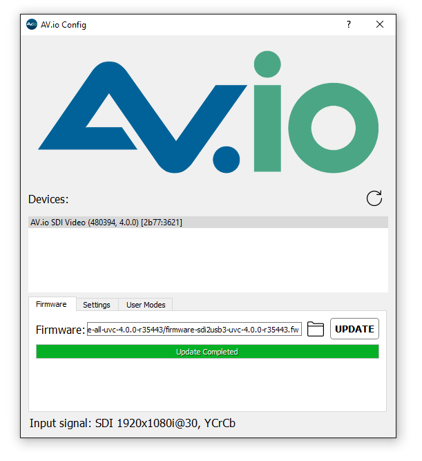Click the Firmware label beside the path field
Viewport: 422px width, 461px height.
pos(60,330)
